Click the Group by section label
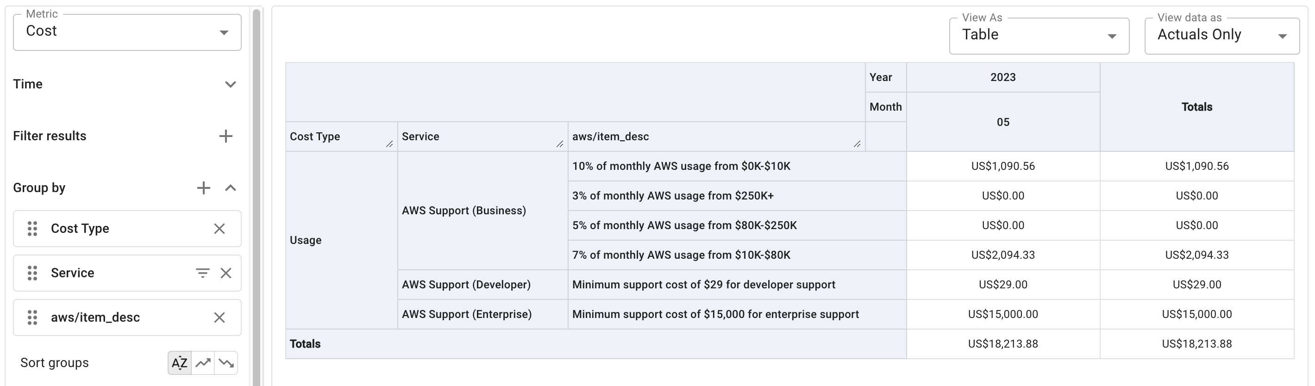This screenshot has width=1315, height=386. 39,188
